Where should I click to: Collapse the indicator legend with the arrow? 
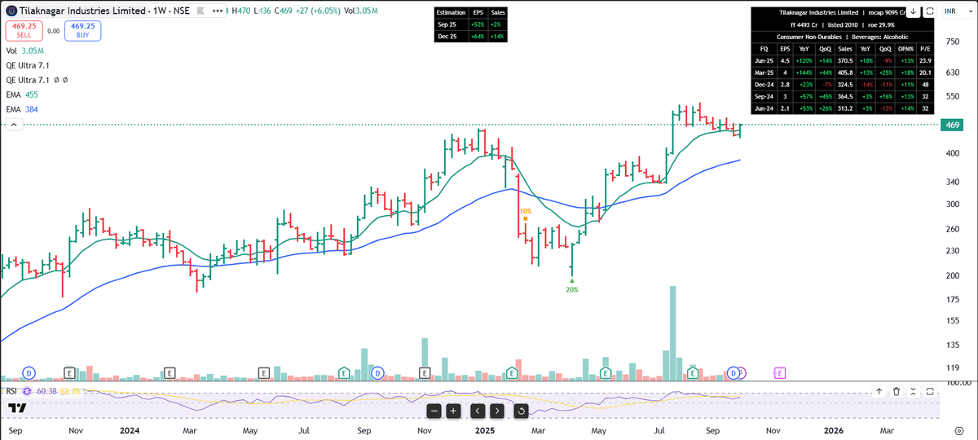(x=12, y=125)
